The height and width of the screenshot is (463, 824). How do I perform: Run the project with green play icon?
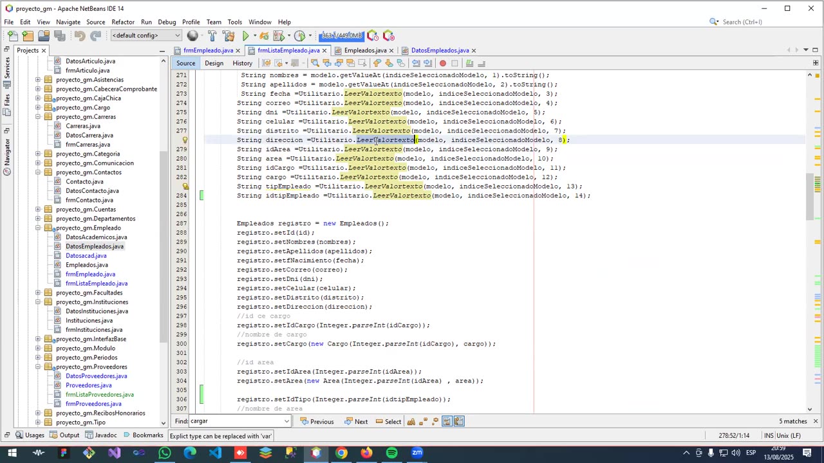pos(245,36)
